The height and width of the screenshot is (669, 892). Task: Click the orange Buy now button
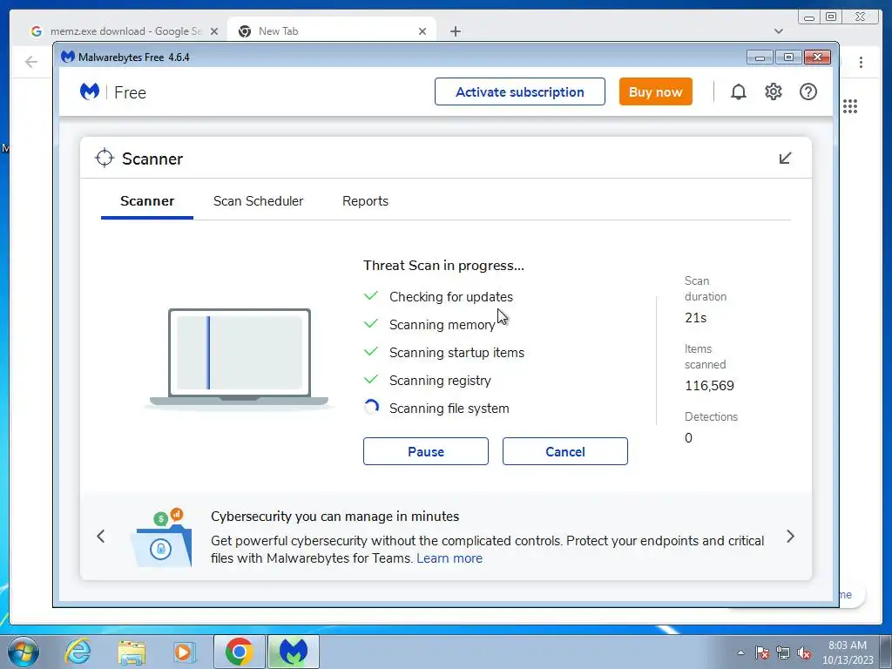[x=655, y=91]
